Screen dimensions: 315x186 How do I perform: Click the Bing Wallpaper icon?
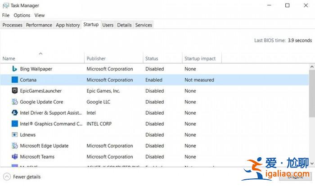(x=14, y=69)
